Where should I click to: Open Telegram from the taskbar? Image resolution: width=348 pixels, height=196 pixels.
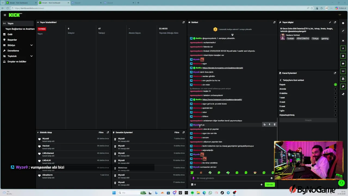click(228, 193)
